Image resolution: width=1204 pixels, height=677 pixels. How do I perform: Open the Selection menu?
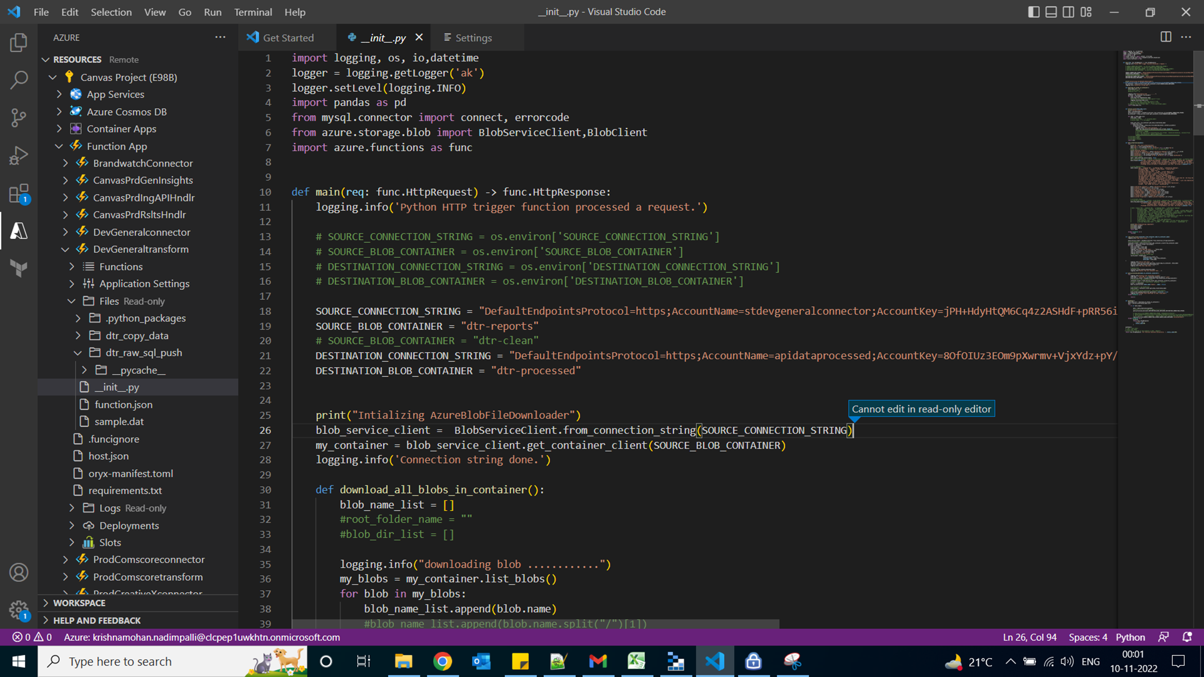click(x=111, y=12)
